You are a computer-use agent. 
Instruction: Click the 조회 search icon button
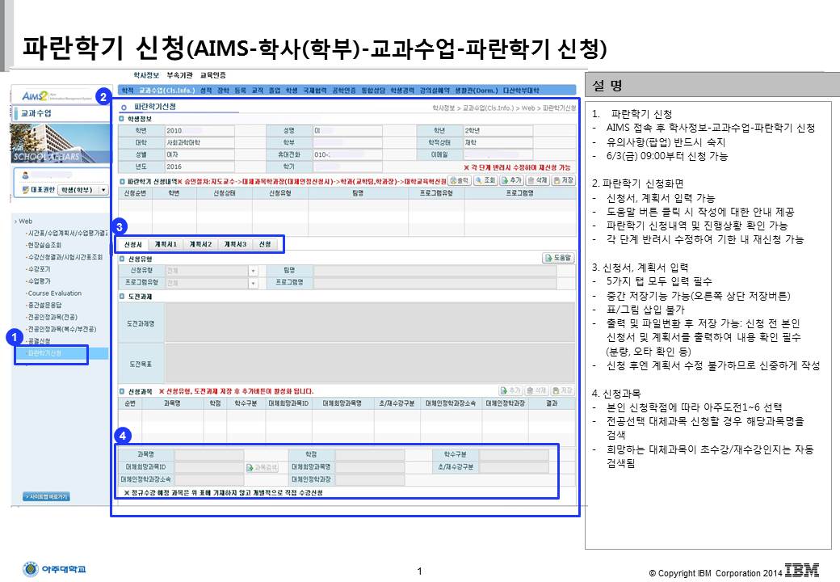[485, 180]
